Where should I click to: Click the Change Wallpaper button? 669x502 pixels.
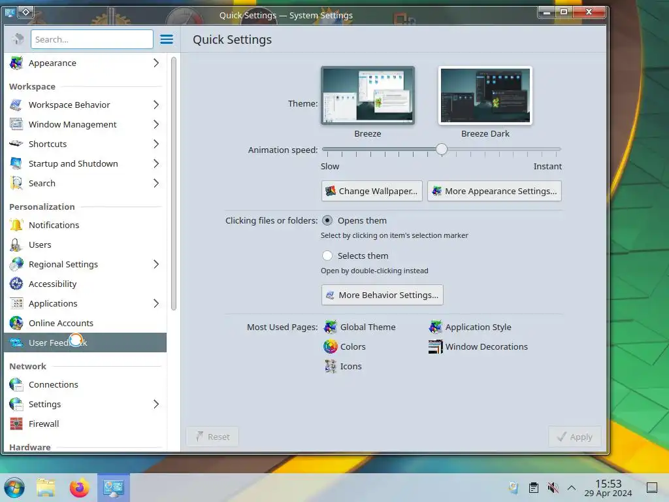point(372,191)
